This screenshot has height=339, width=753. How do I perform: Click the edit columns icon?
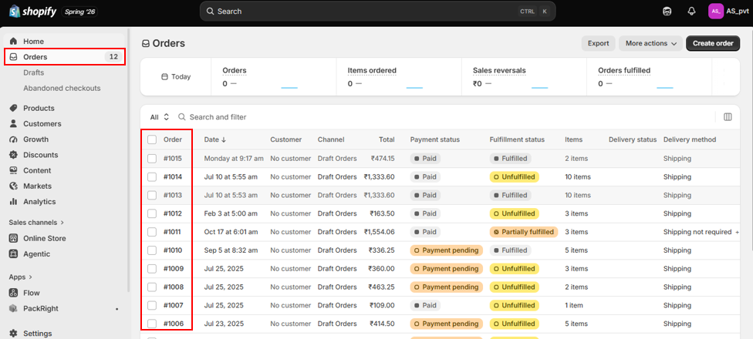pyautogui.click(x=728, y=117)
